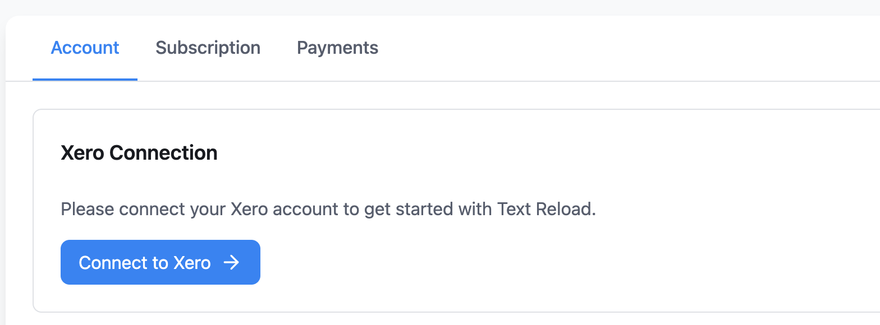Click the instruction text about connecting Xero

[x=328, y=208]
